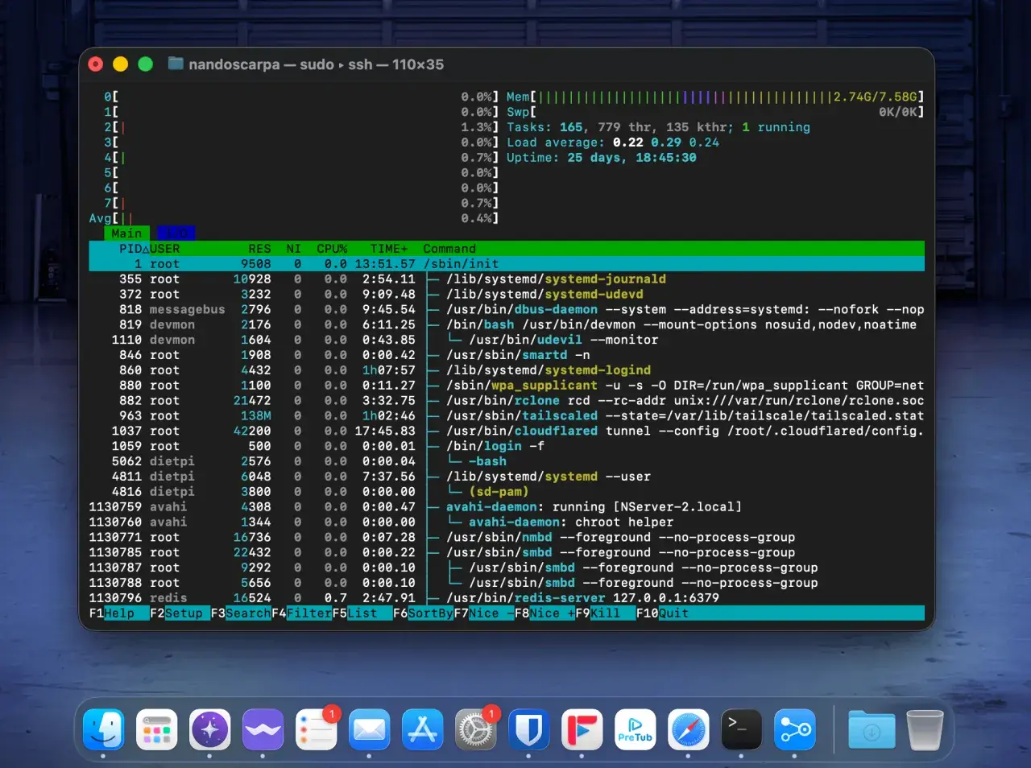Launch the purple wave Dock app
This screenshot has width=1031, height=768.
tap(263, 729)
